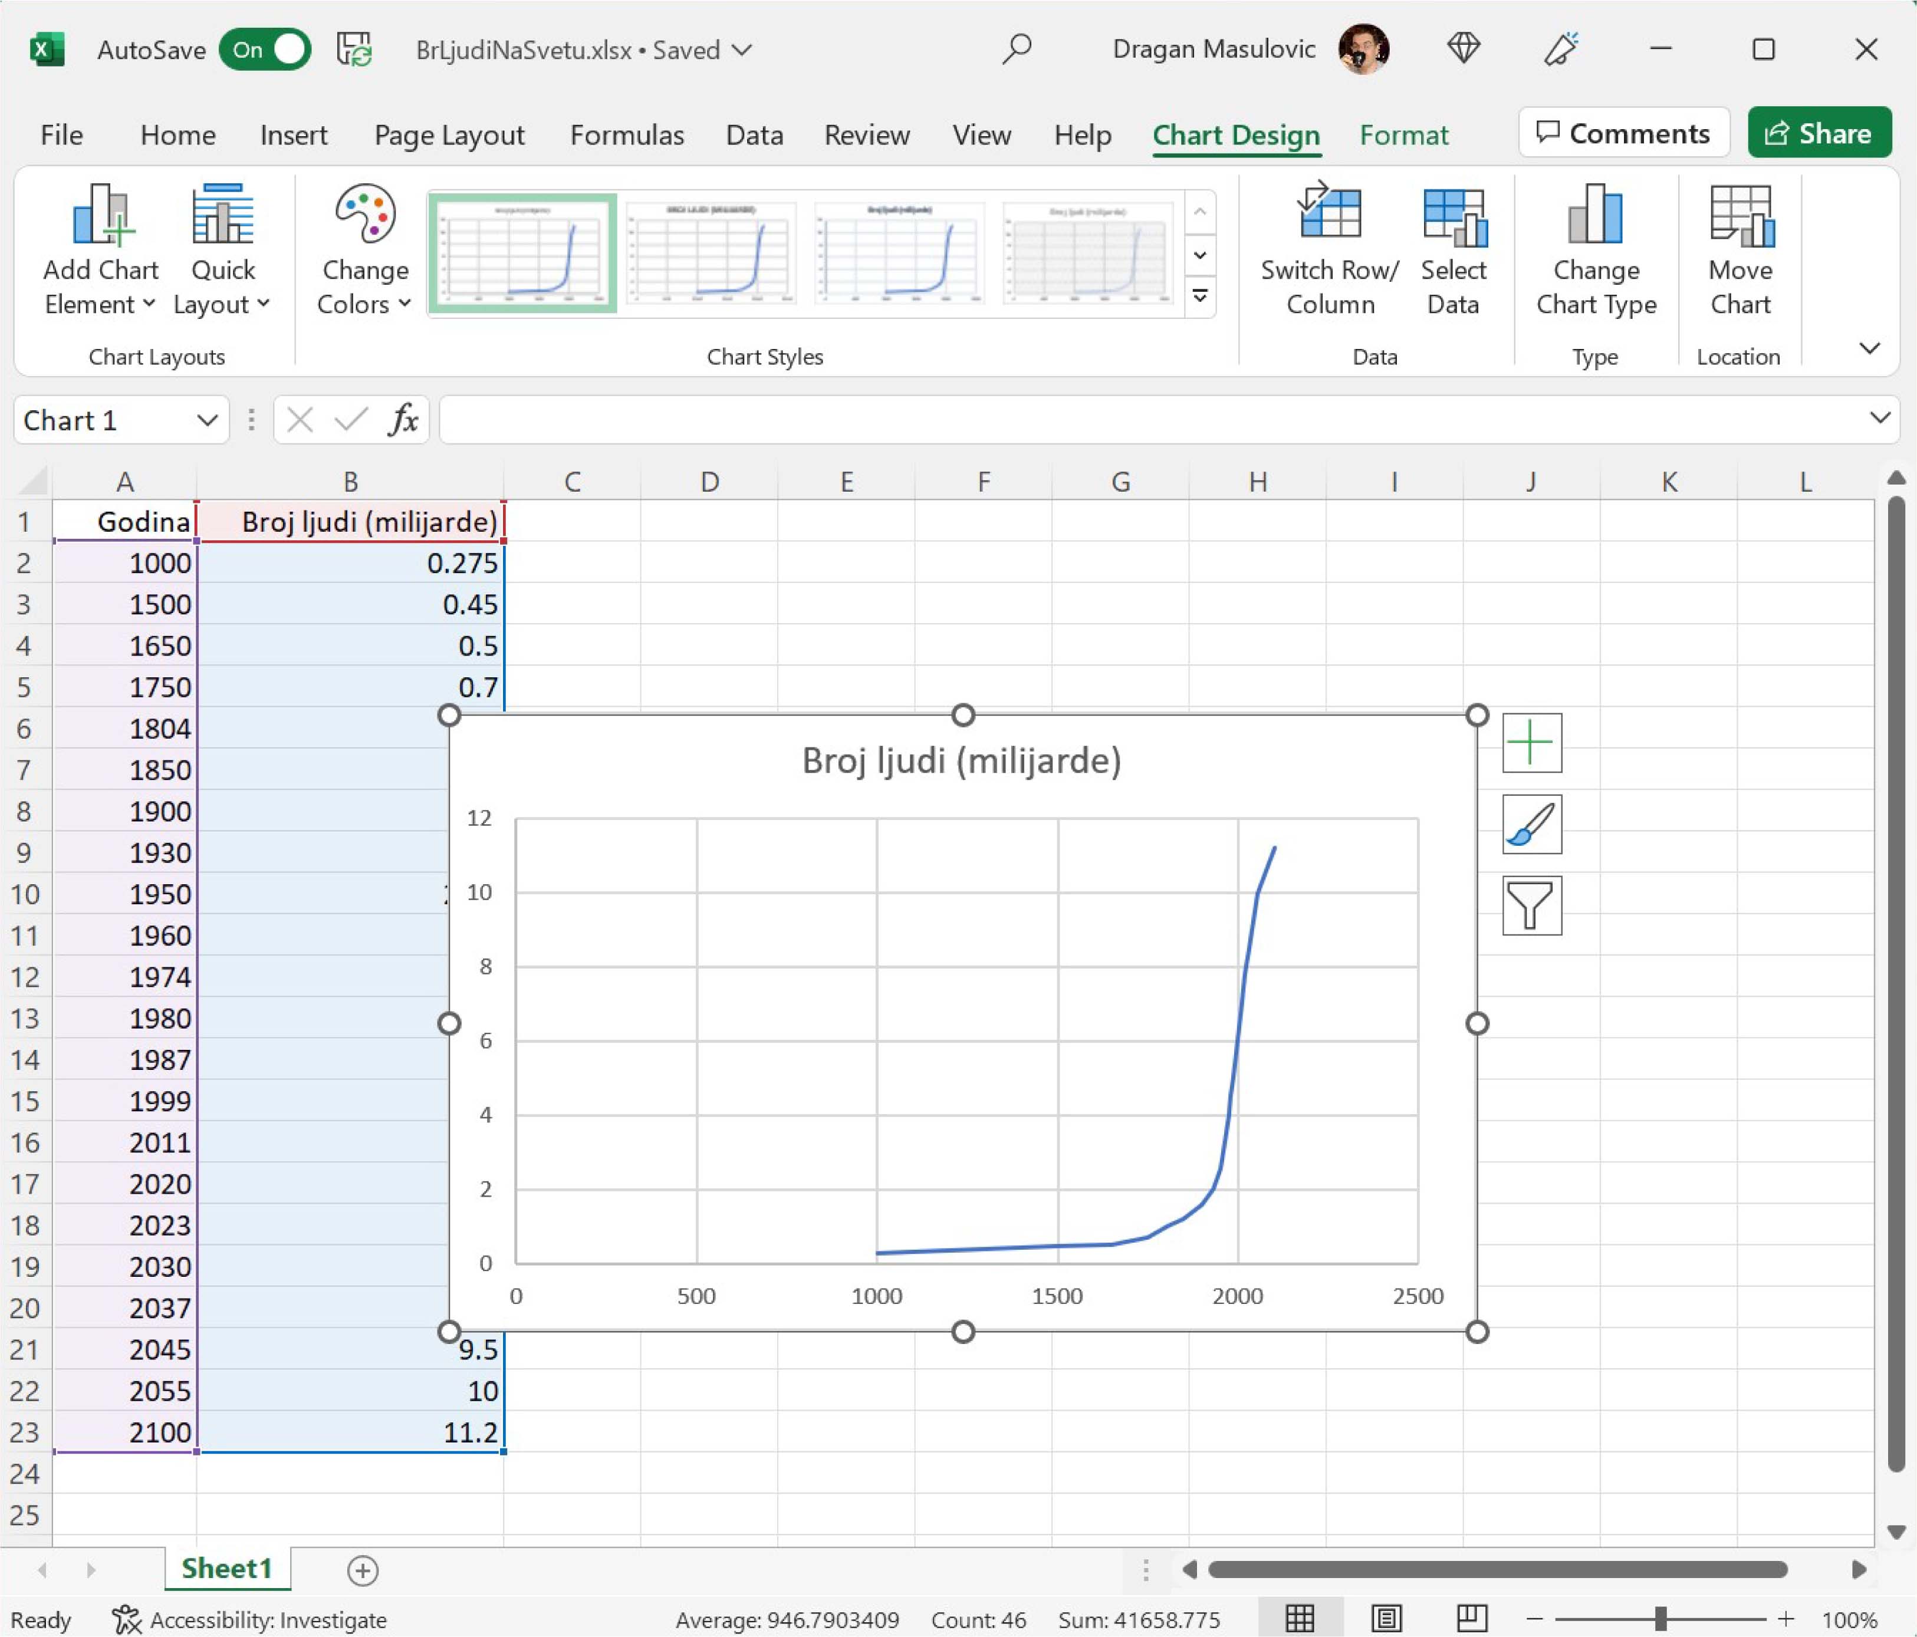Switch to the Format tab

1403,135
